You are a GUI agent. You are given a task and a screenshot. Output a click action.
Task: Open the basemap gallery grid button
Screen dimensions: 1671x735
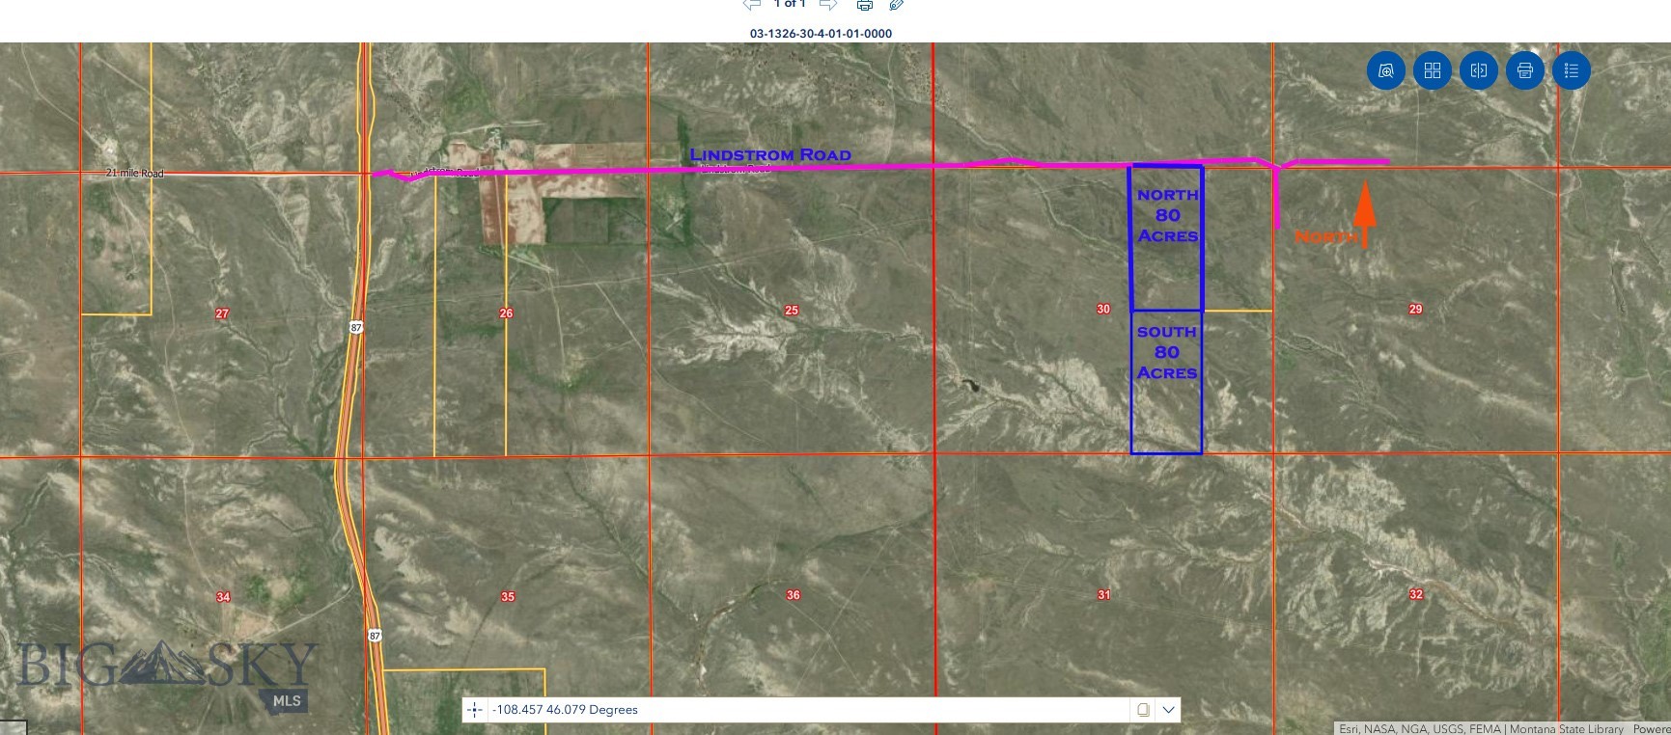(x=1432, y=70)
